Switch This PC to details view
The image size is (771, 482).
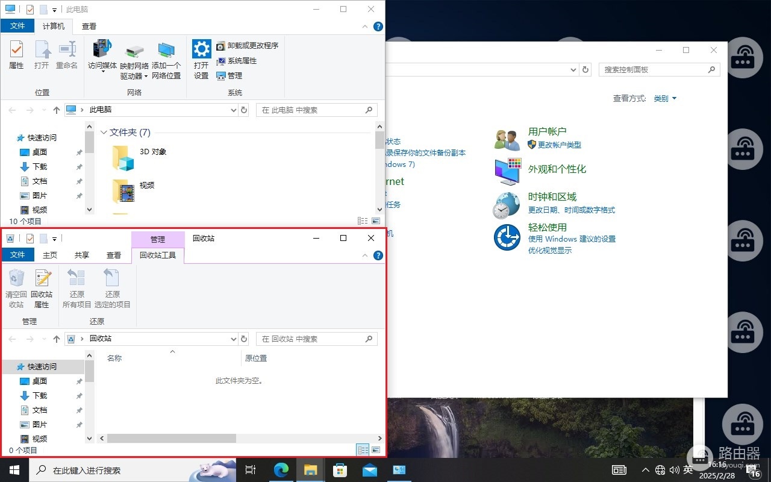363,221
